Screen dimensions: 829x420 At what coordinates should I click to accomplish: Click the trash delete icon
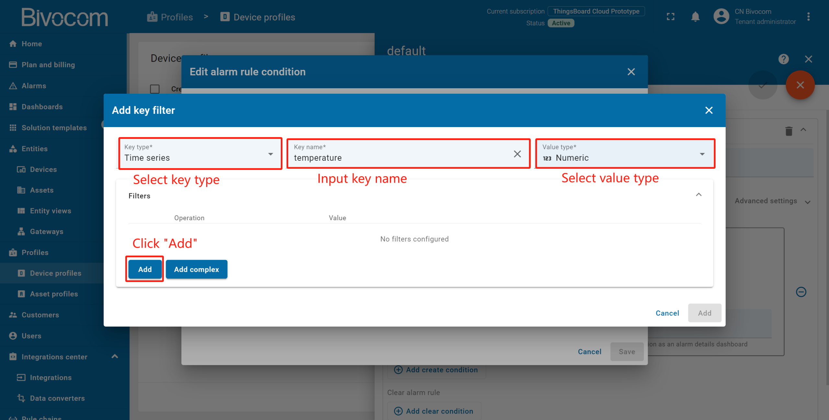[x=789, y=131]
